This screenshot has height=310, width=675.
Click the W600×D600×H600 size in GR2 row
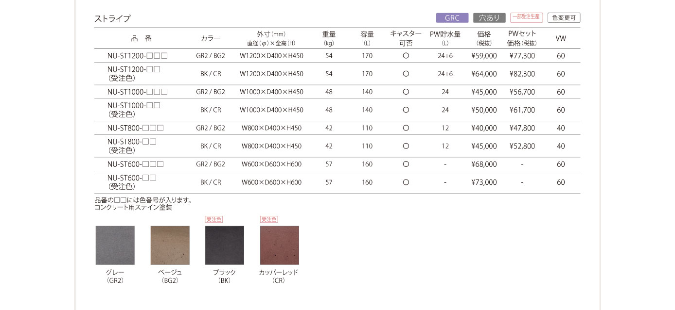[x=271, y=164]
